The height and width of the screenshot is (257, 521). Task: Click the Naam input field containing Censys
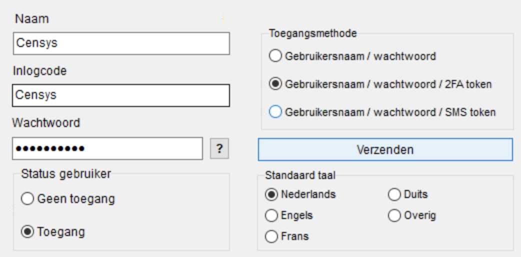(x=121, y=43)
